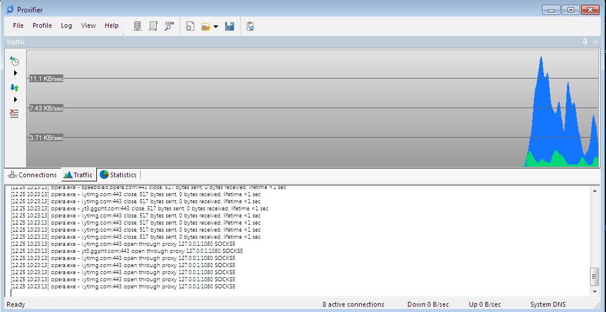
Task: Open Proxification Rules icon
Action: click(x=153, y=26)
